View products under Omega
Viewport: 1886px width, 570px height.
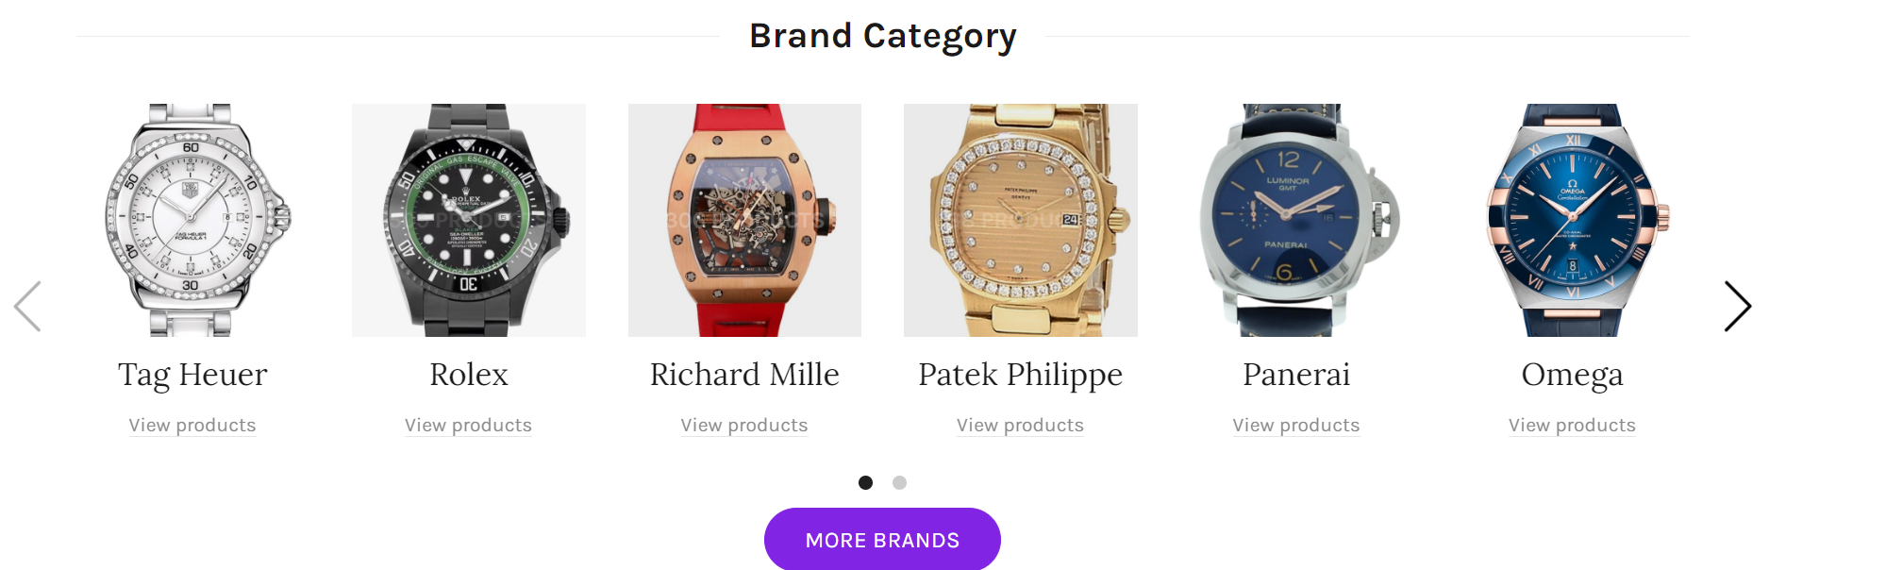tap(1572, 426)
